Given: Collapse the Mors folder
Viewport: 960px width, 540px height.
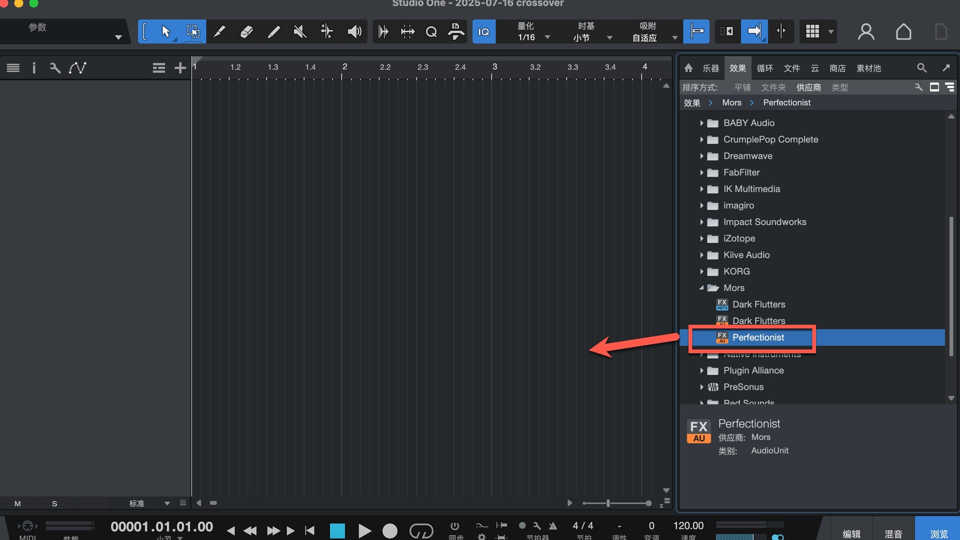Looking at the screenshot, I should click(x=701, y=288).
